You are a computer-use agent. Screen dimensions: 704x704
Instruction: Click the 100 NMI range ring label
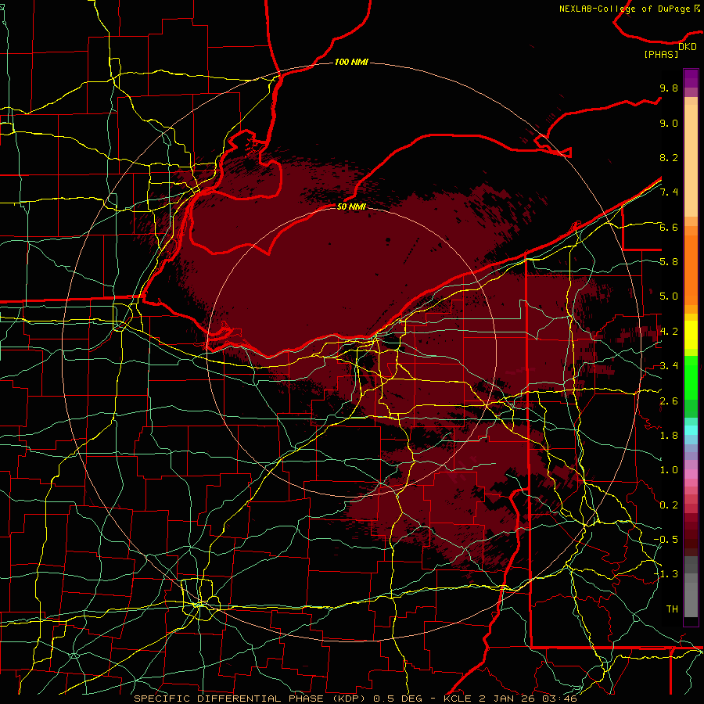point(351,62)
